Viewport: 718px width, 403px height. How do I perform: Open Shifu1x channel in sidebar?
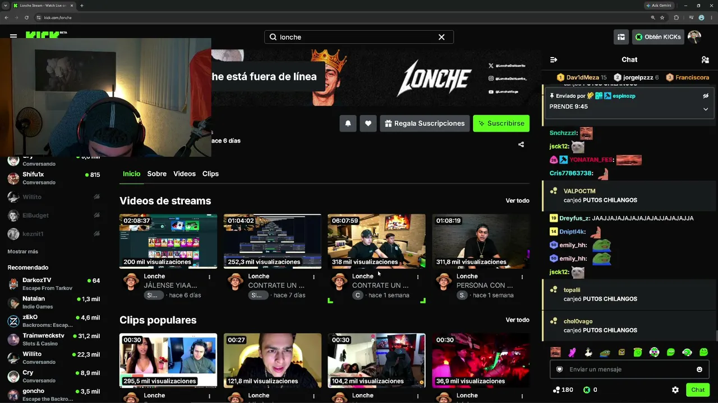[x=53, y=178]
